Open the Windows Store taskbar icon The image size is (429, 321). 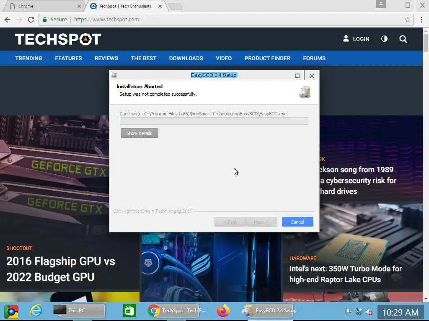129,311
